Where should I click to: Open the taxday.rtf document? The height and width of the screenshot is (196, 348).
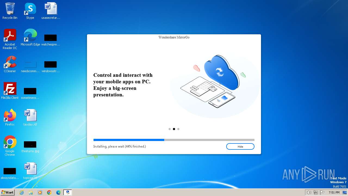tap(30, 118)
